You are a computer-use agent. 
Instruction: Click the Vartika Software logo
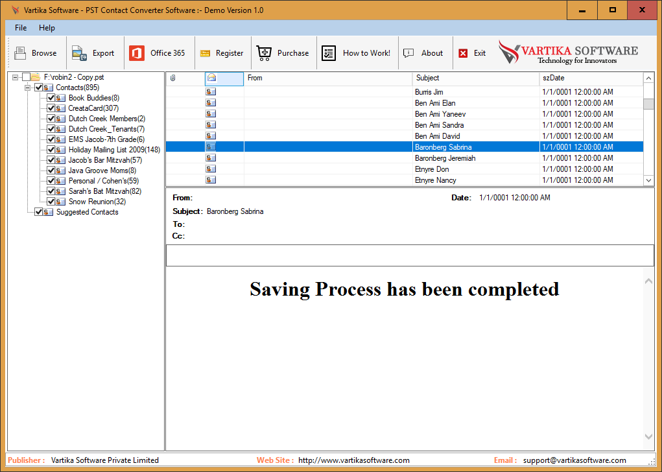tap(568, 53)
